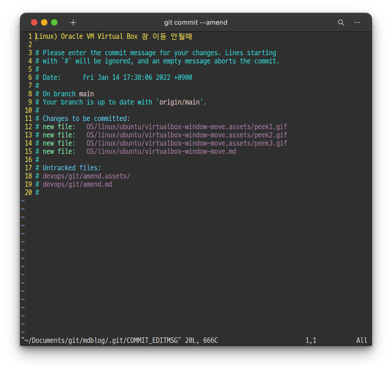
Task: Click the 'devops/git/amend.md' entry
Action: coord(77,184)
